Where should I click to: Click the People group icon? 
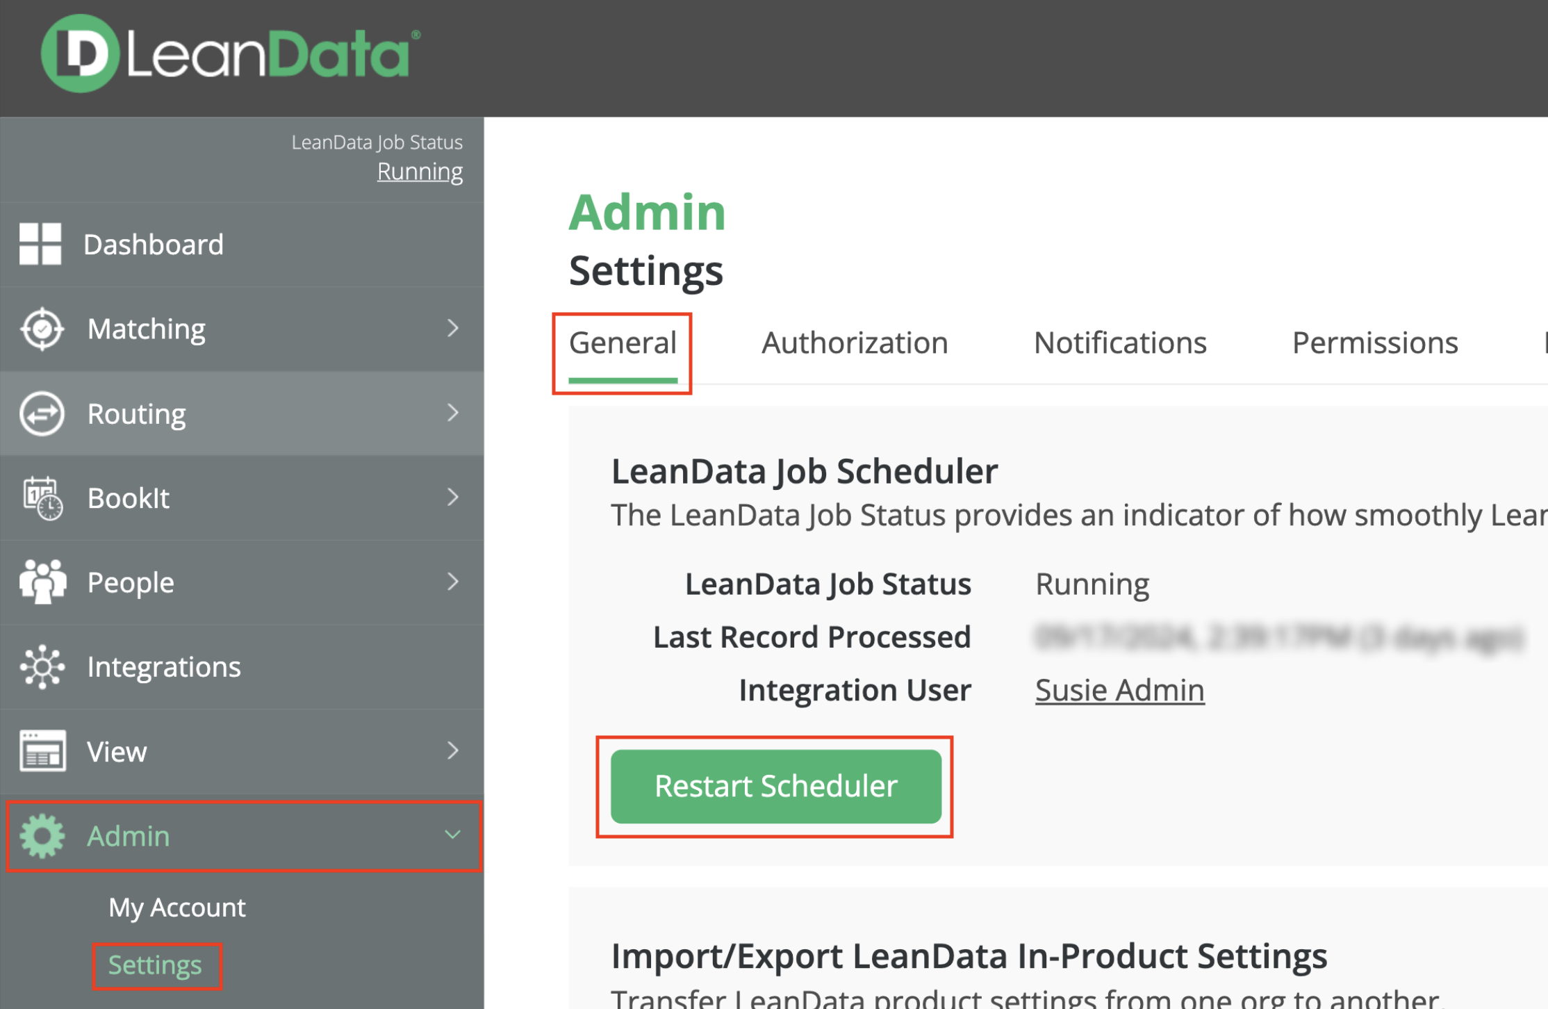42,582
